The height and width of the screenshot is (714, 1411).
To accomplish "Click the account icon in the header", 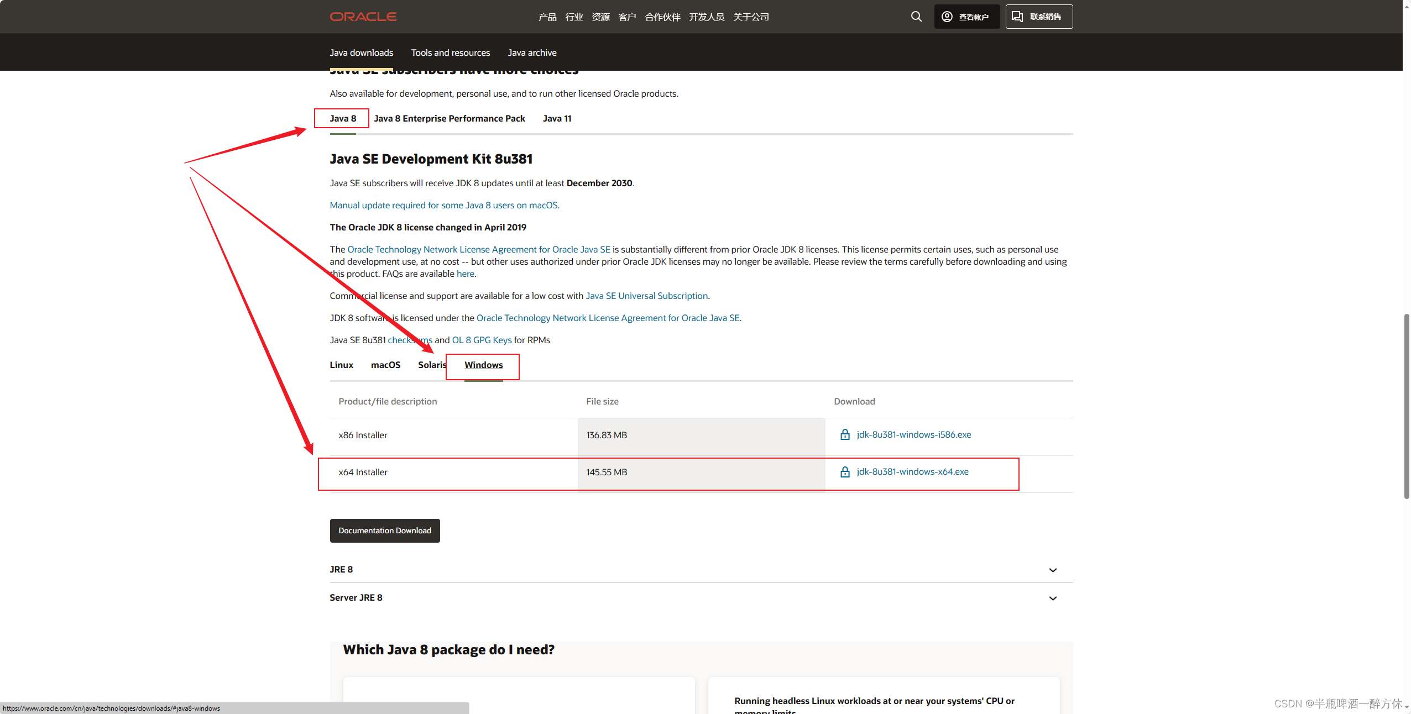I will coord(947,17).
